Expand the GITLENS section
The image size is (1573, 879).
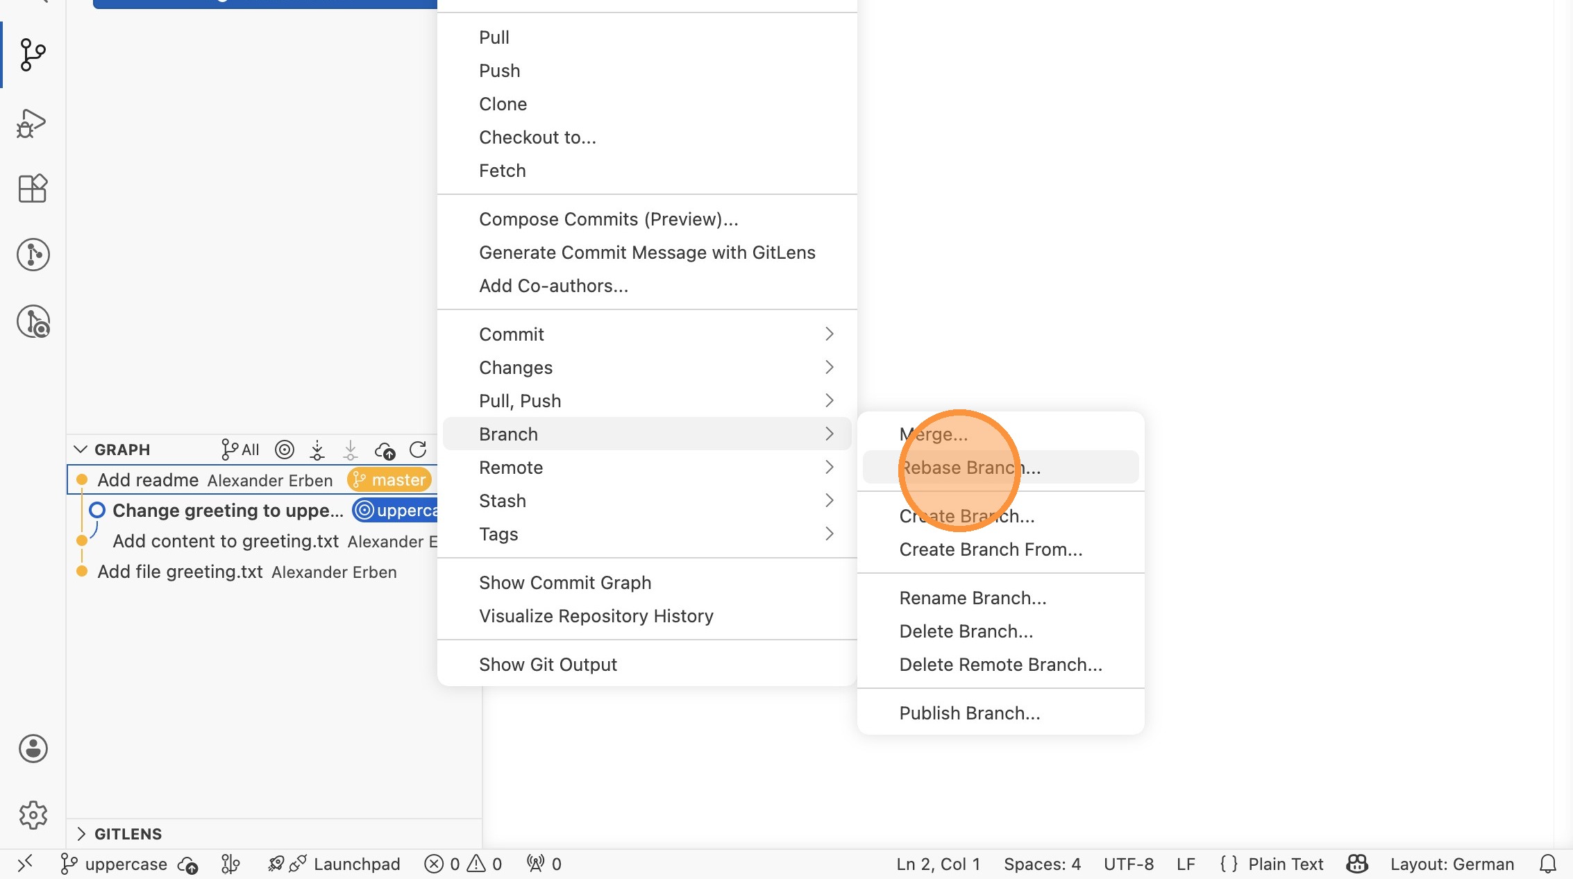tap(81, 833)
